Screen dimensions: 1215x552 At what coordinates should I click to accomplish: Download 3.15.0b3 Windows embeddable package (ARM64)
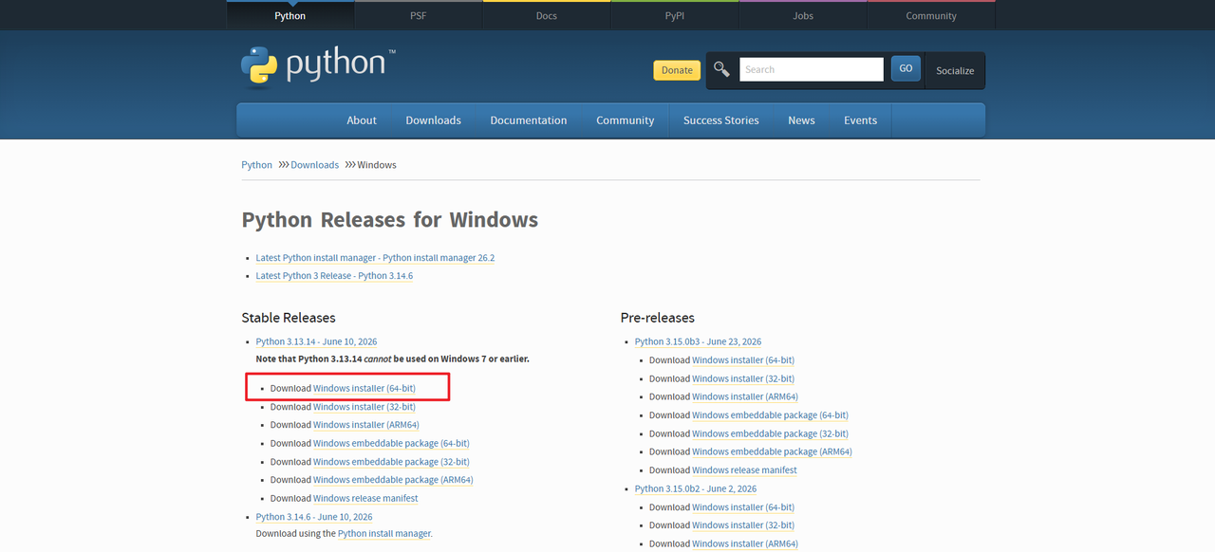(772, 451)
